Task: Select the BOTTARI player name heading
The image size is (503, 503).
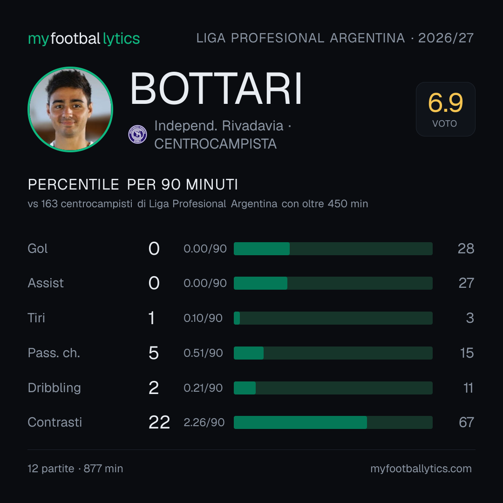Action: 216,89
